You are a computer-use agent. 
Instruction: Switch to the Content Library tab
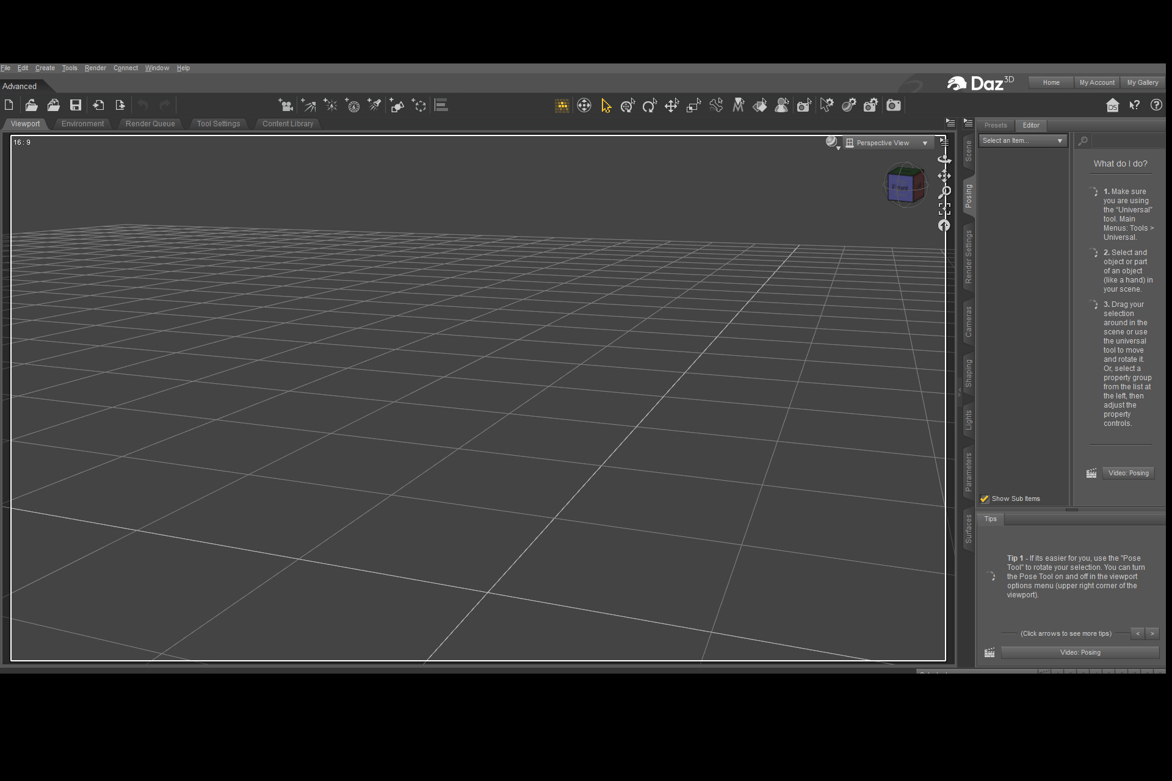point(288,124)
